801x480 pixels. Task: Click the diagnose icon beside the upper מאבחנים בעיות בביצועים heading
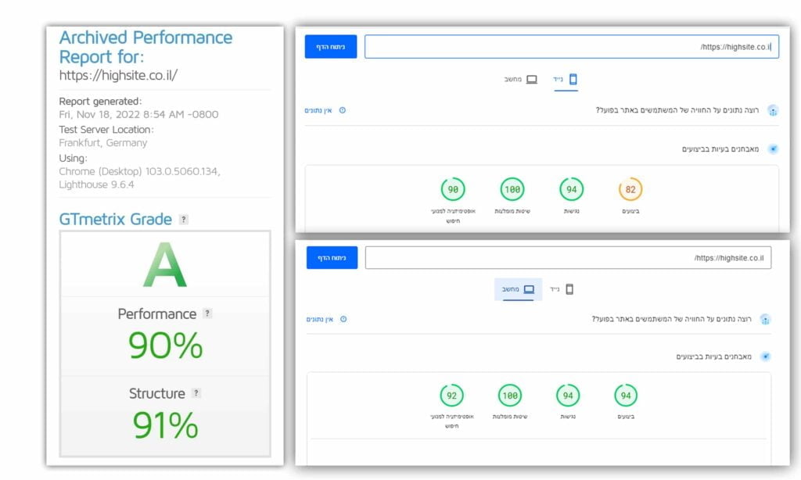[x=773, y=149]
